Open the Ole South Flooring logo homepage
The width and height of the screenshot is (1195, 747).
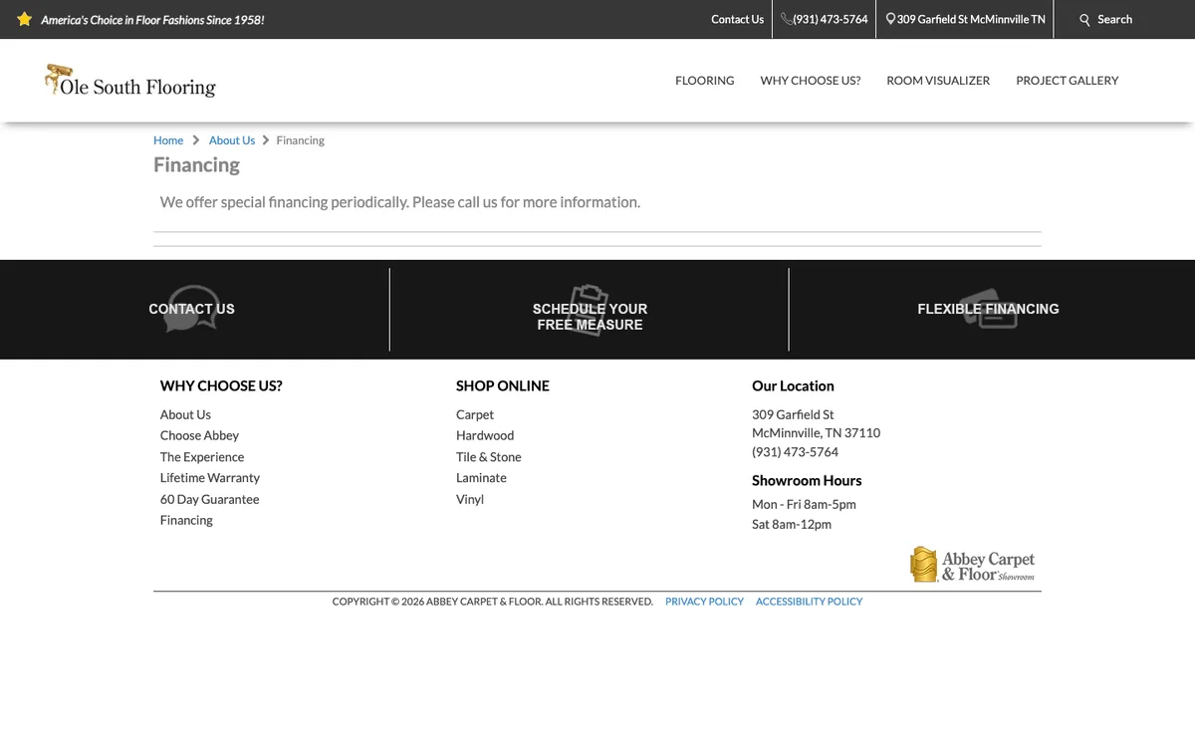pyautogui.click(x=130, y=81)
